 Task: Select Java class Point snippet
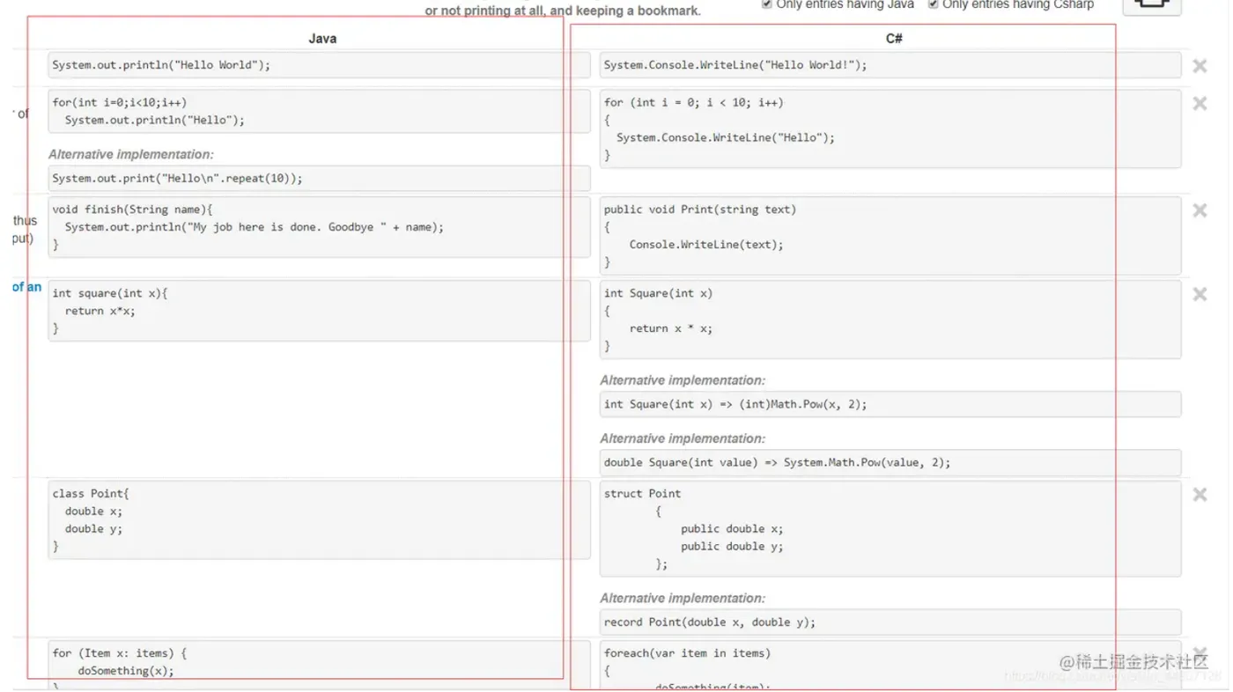pos(319,519)
